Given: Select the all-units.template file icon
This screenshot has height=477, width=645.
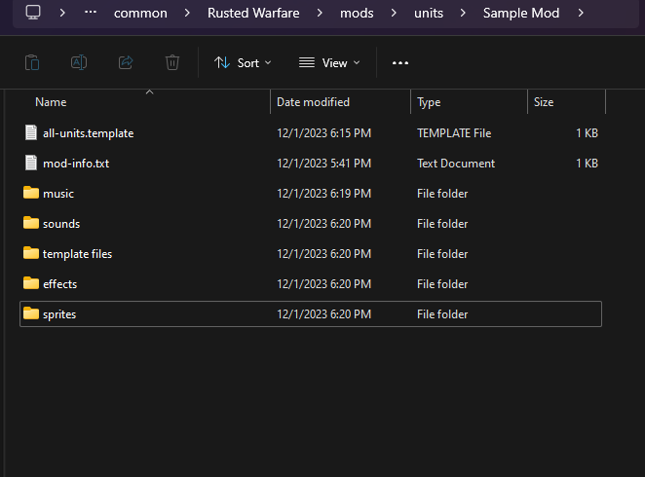Looking at the screenshot, I should click(31, 133).
